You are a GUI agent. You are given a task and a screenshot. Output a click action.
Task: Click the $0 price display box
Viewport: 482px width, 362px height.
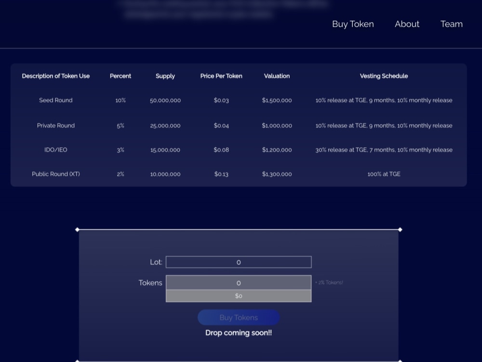[x=239, y=296]
